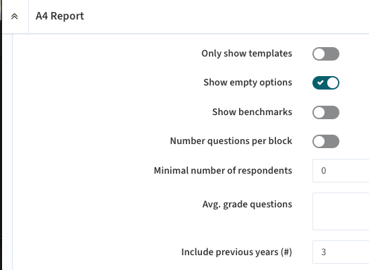Screen dimensions: 369x270
Task: Click the Include previous years (#) label
Action: click(236, 252)
